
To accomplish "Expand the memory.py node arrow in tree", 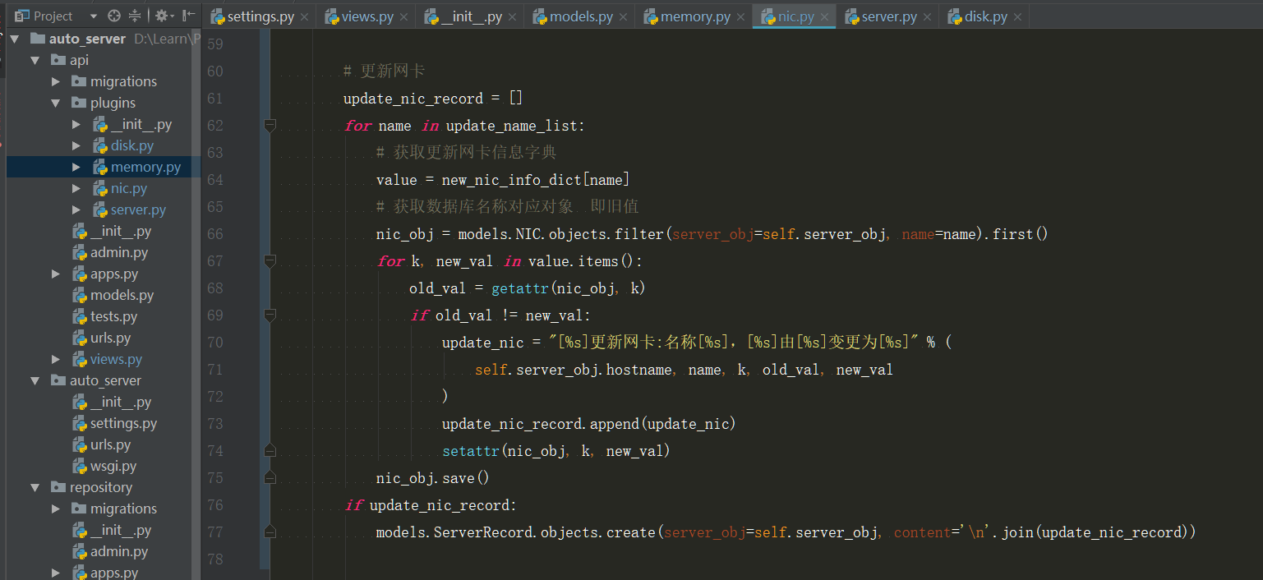I will pos(76,167).
